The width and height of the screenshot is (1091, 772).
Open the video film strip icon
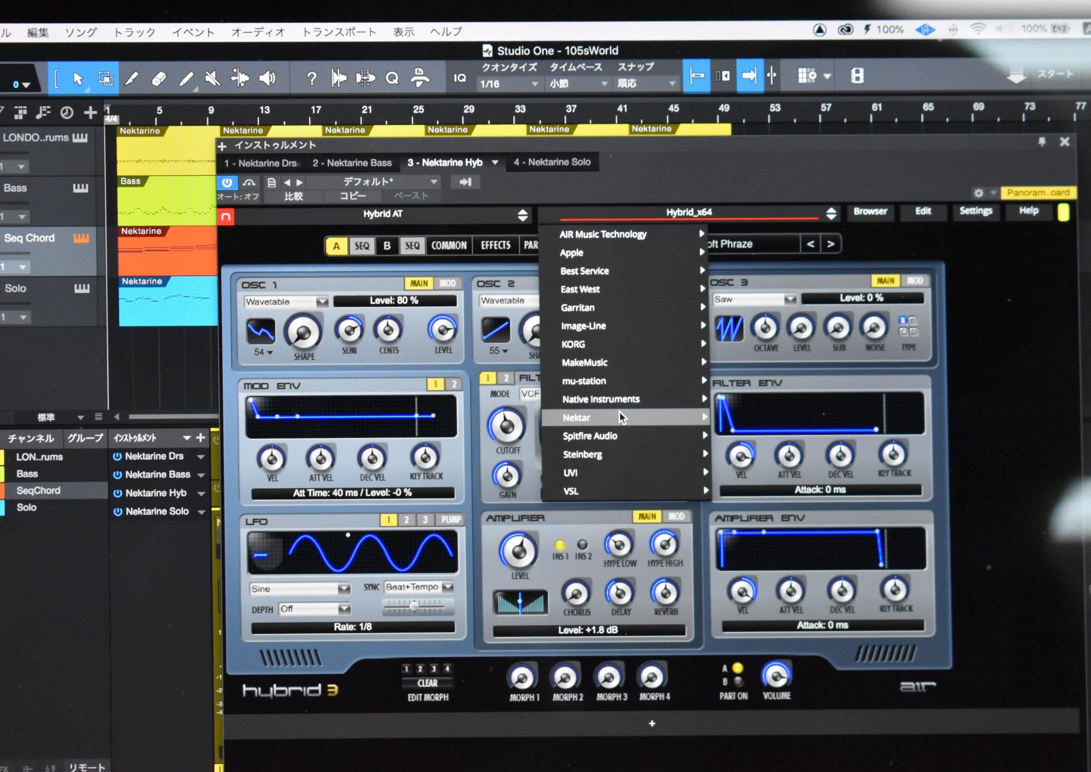click(x=857, y=75)
